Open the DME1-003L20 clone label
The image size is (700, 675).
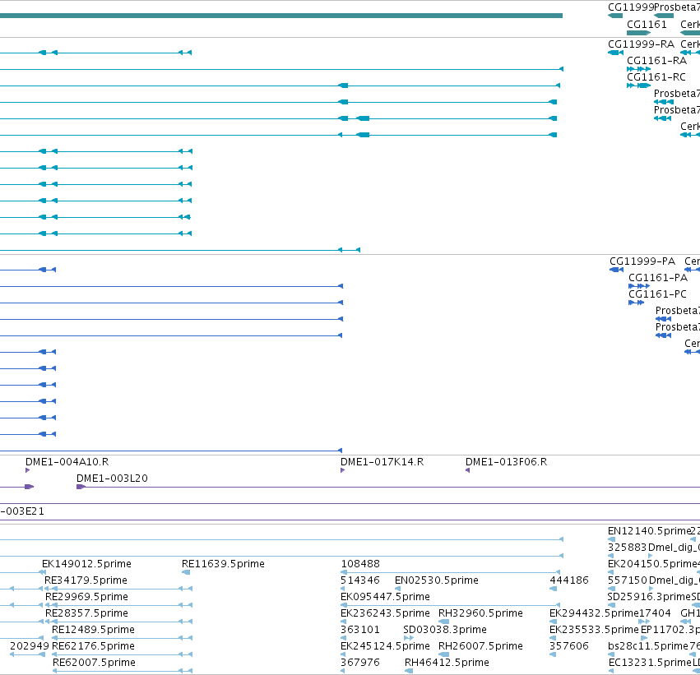coord(112,479)
